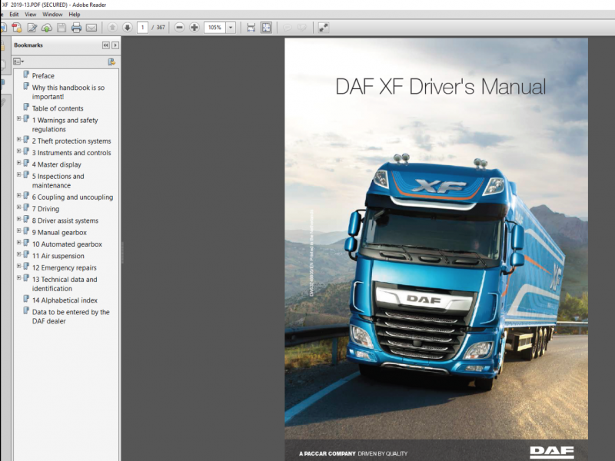Image resolution: width=615 pixels, height=461 pixels.
Task: Expand '9 Manual gearbox' bookmark
Action: pos(18,230)
